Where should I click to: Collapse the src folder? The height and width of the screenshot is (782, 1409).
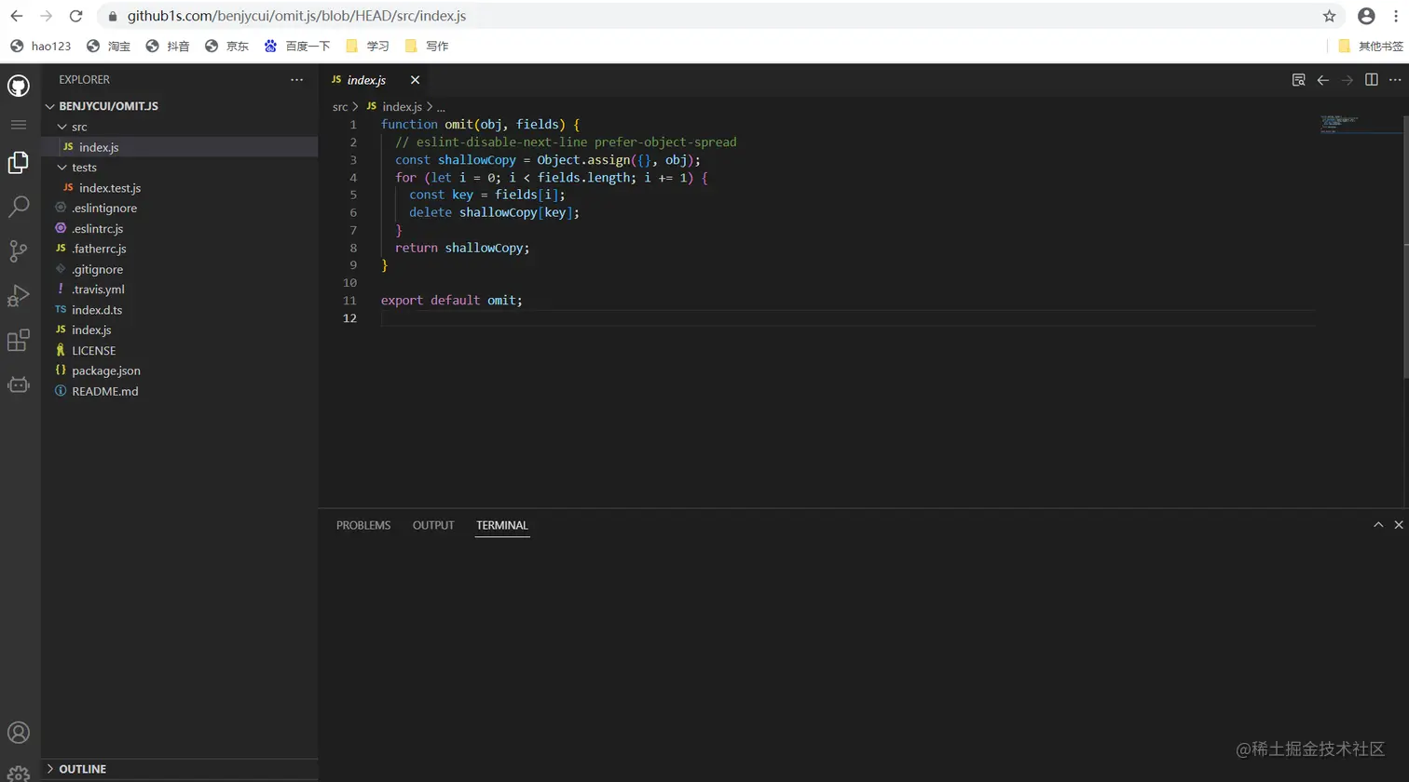[x=180, y=127]
